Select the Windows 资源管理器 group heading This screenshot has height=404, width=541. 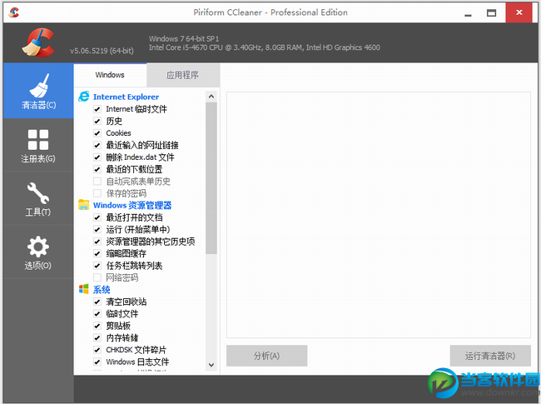[x=132, y=206]
